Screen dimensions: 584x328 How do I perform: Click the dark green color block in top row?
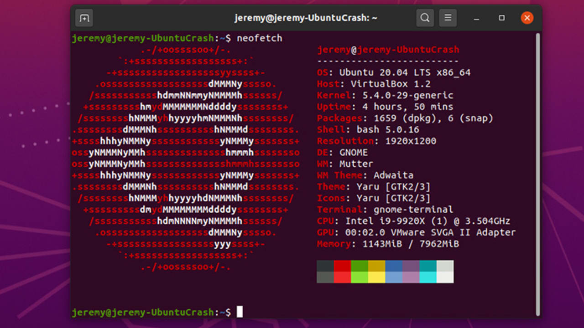[360, 266]
